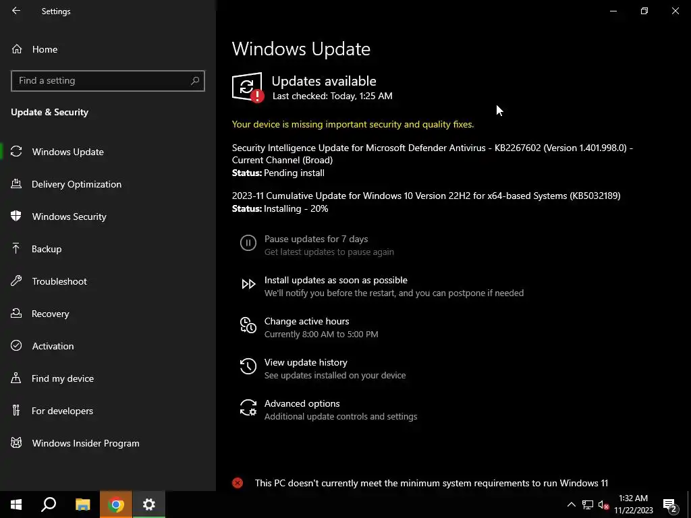
Task: Click the back arrow in Settings
Action: 16,11
